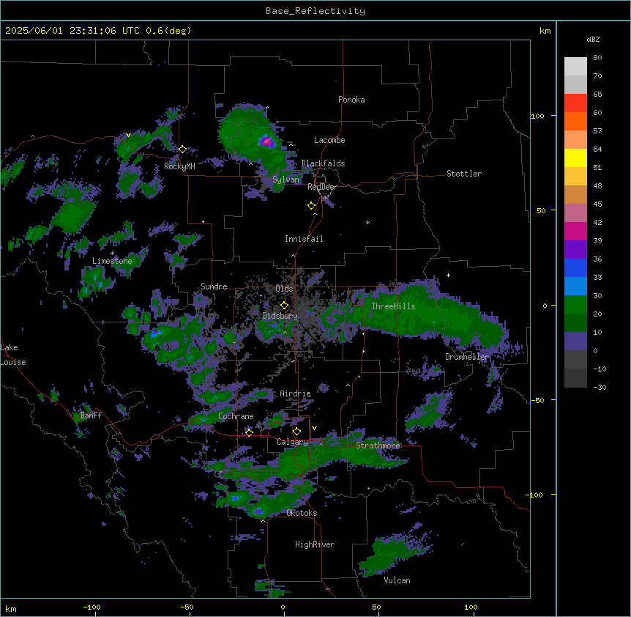Click the yellow V marker northeast of Calgary
631x617 pixels.
[314, 428]
